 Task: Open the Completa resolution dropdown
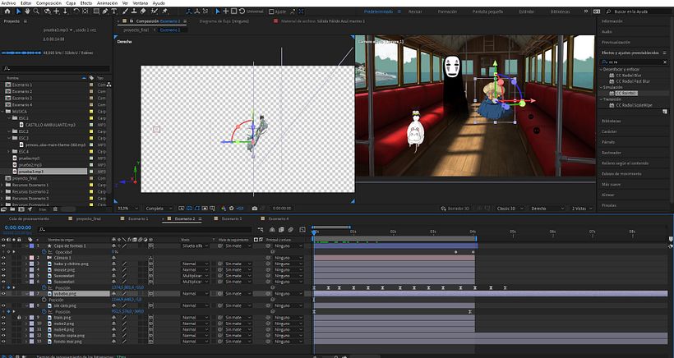[x=159, y=209]
